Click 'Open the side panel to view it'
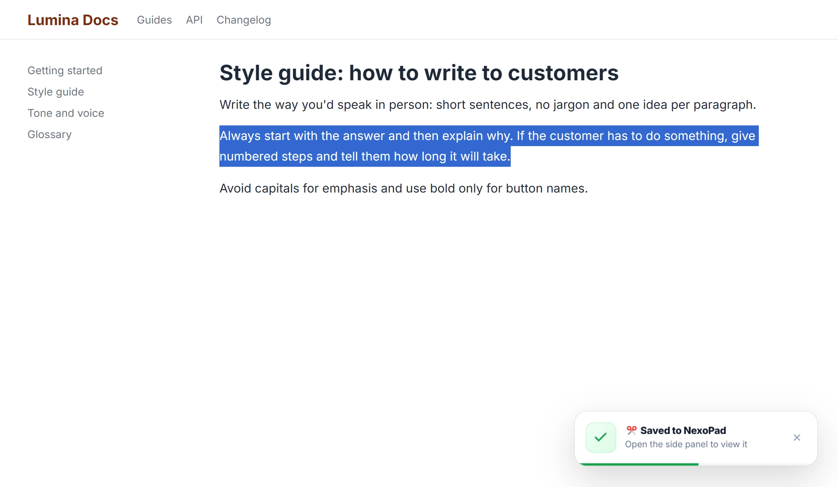This screenshot has height=487, width=838. (686, 444)
